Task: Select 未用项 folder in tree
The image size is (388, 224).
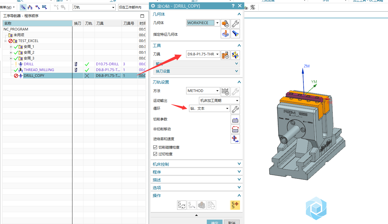Action: click(x=19, y=35)
